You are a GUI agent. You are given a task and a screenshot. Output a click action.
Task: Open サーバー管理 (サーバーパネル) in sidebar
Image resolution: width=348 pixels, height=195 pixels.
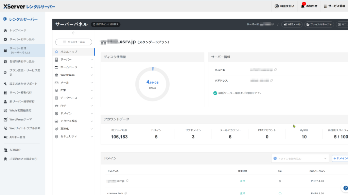[x=22, y=50]
